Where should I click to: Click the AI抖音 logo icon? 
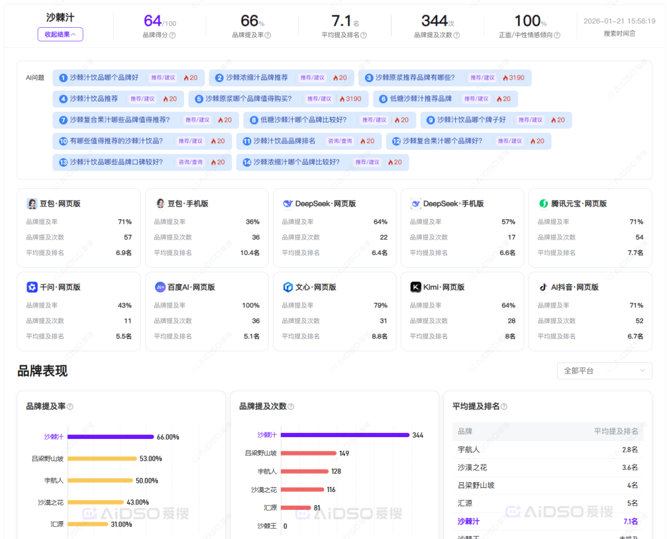click(543, 287)
